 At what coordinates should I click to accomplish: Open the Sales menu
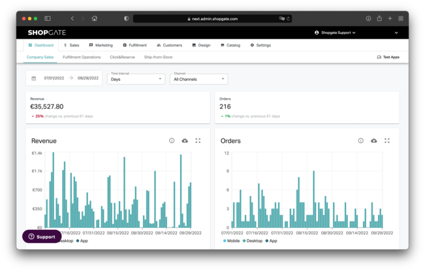click(72, 45)
